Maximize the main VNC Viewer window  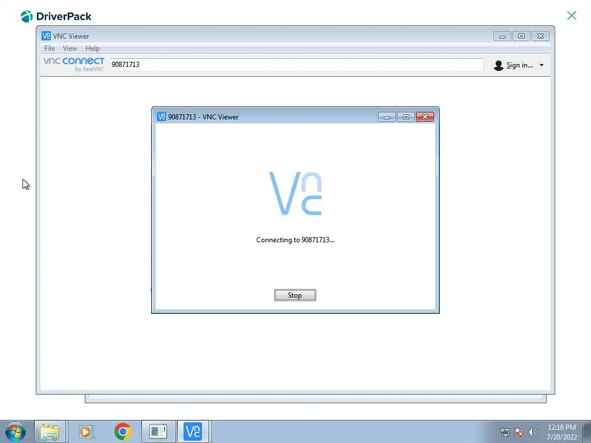(521, 36)
